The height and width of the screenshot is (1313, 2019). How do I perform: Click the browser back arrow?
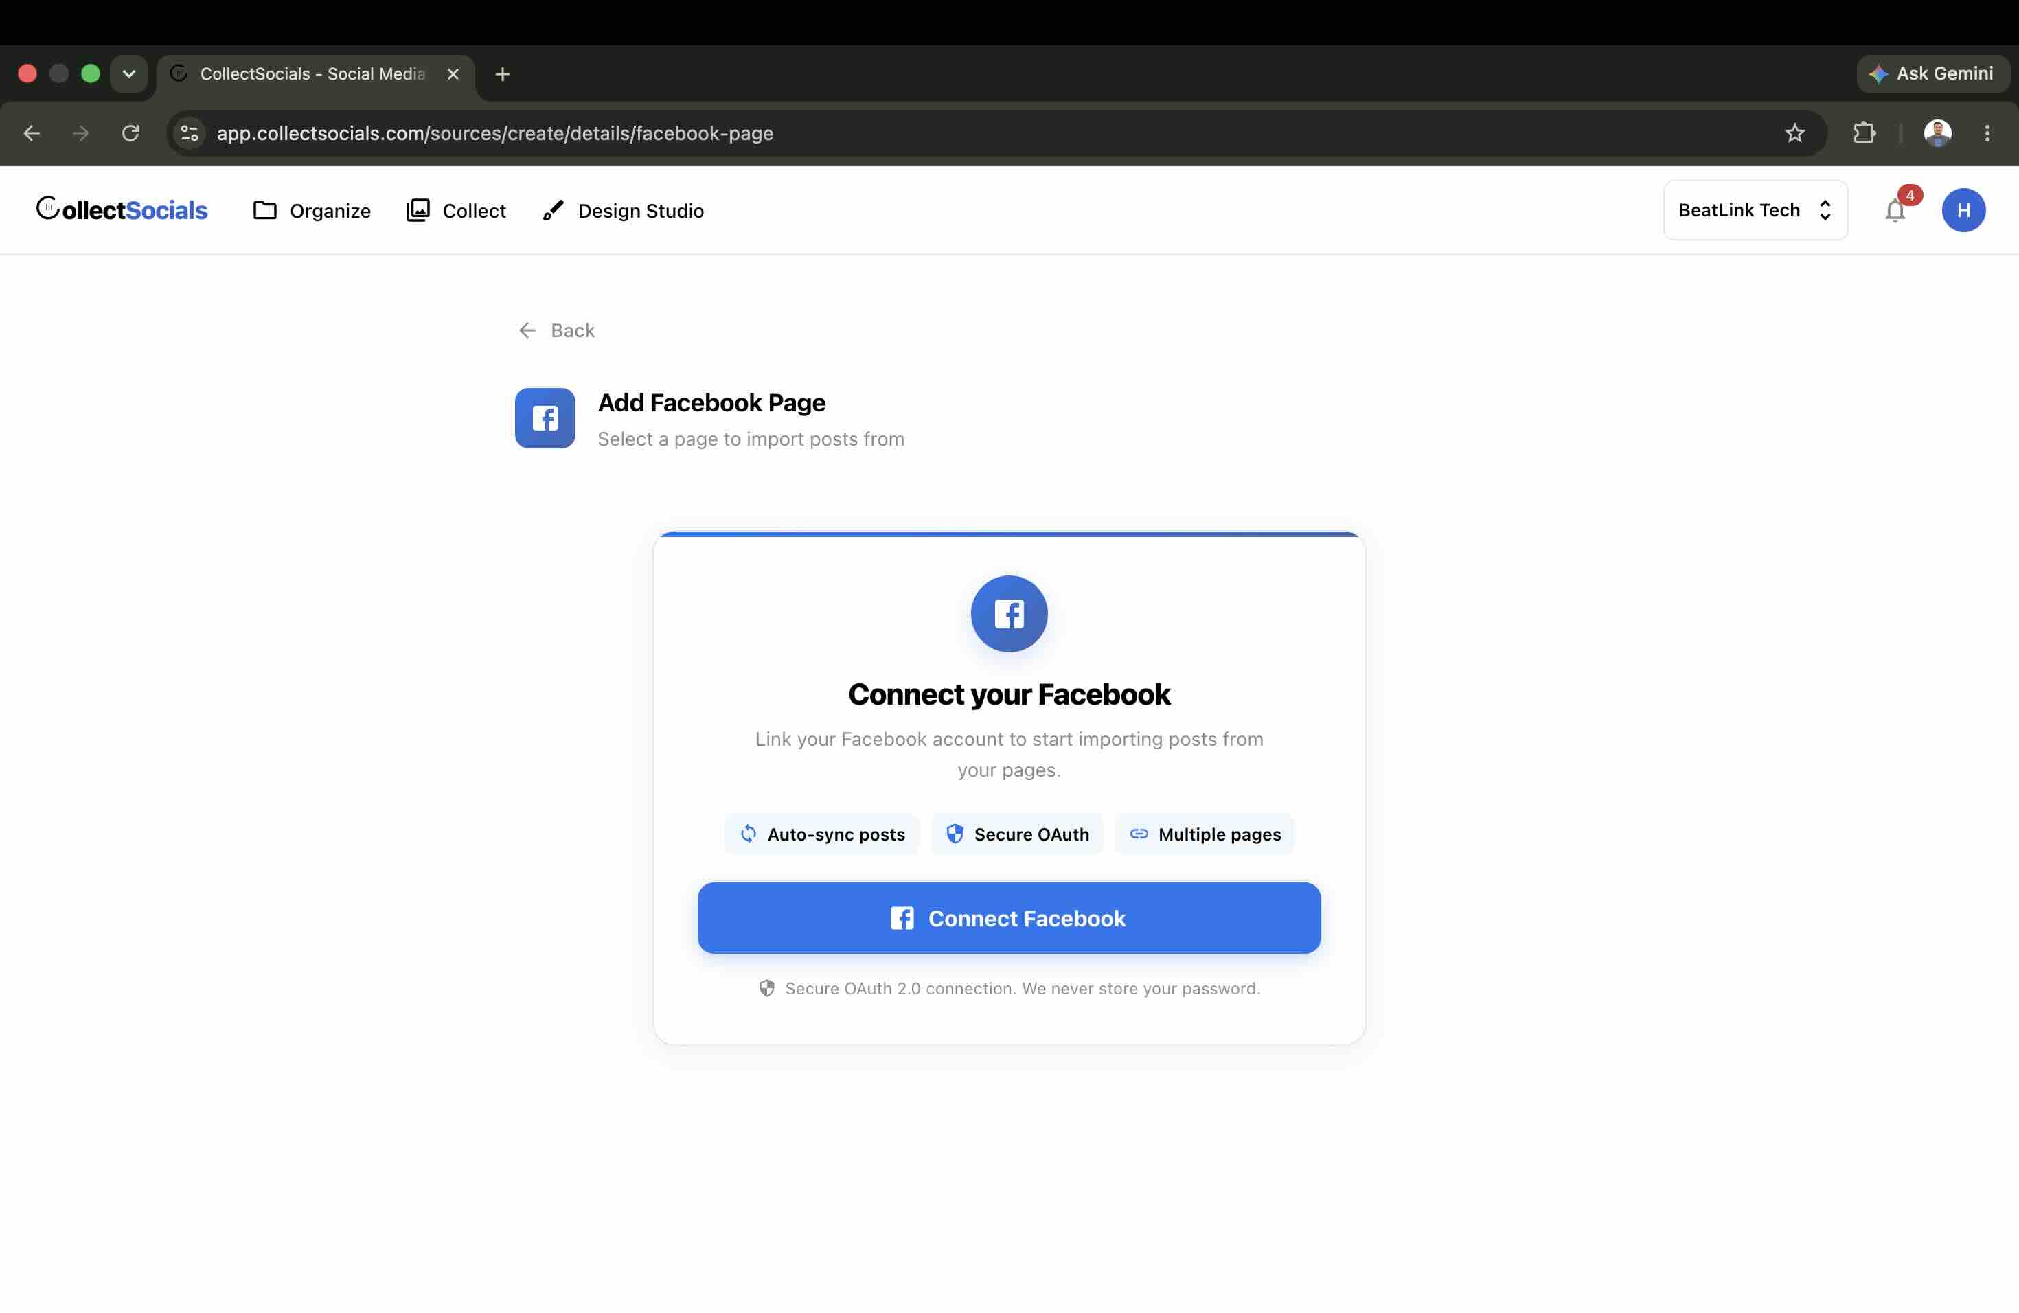tap(32, 133)
